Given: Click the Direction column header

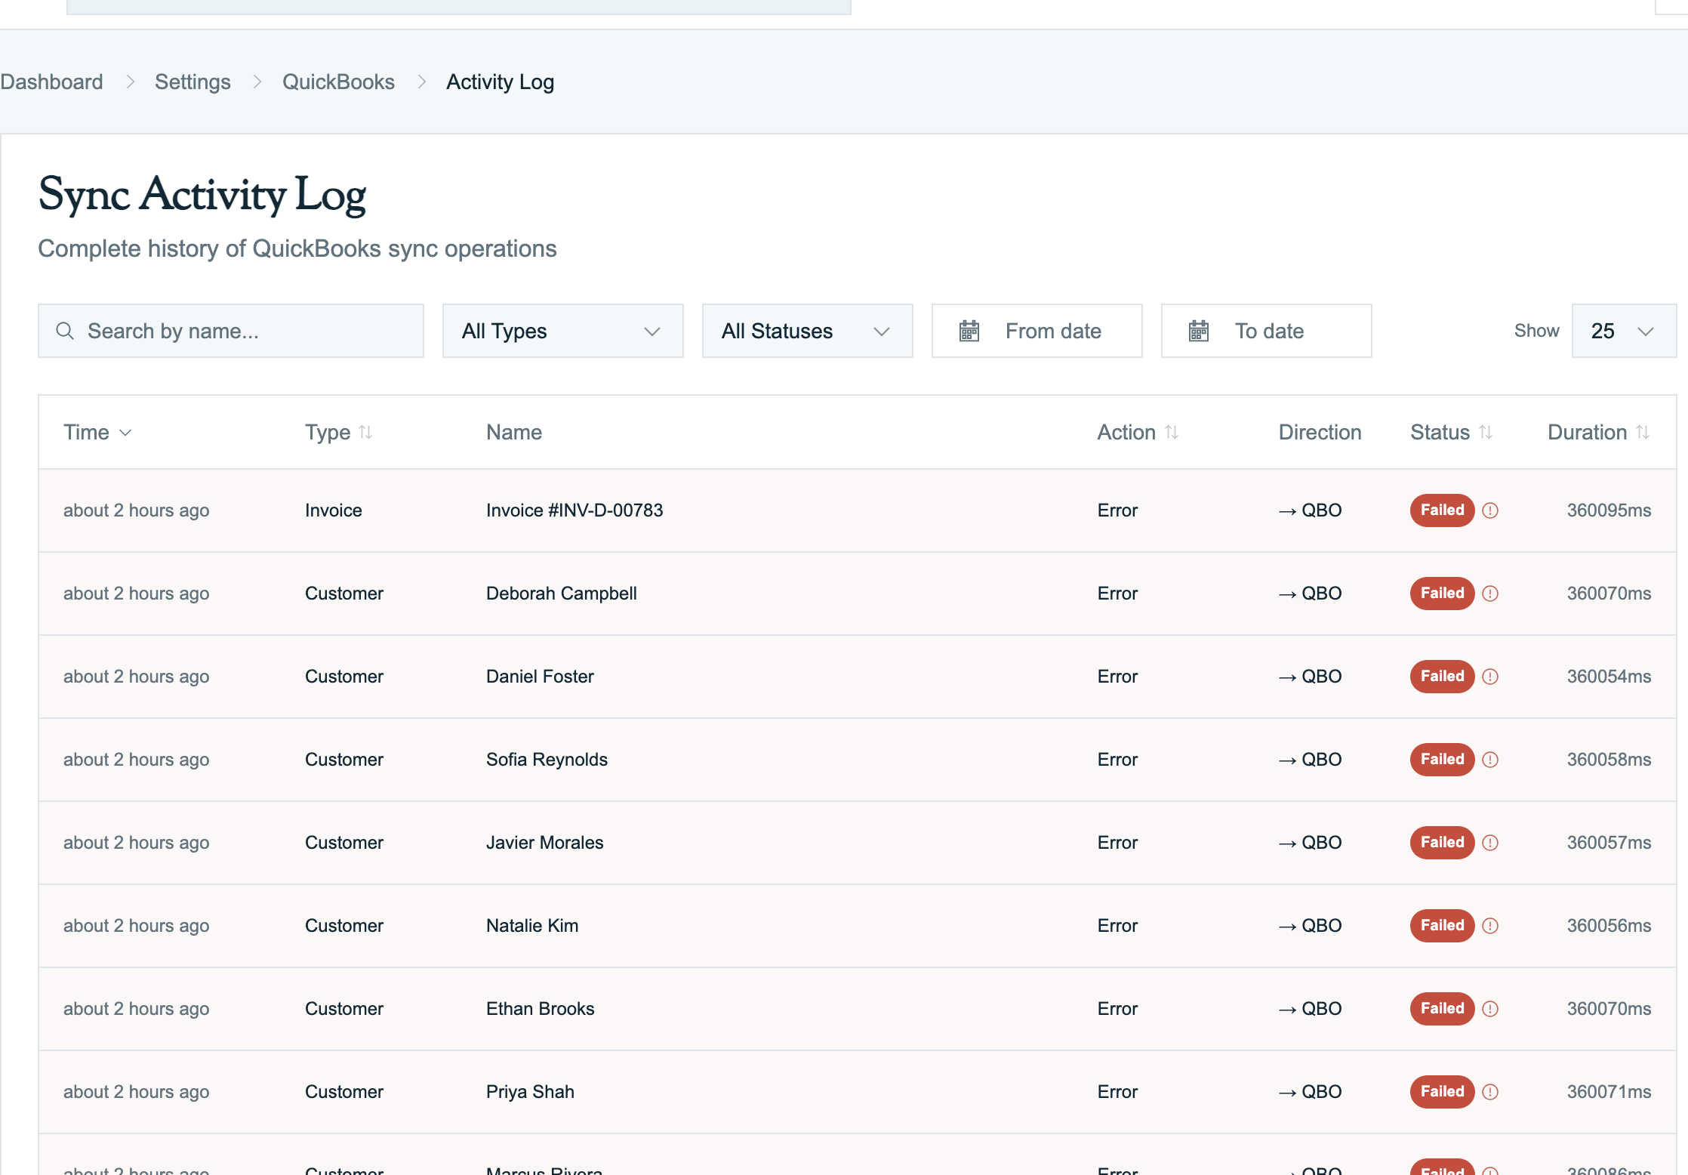Looking at the screenshot, I should [x=1320, y=432].
